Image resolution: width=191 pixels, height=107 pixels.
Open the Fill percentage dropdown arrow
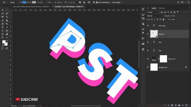click(x=177, y=19)
